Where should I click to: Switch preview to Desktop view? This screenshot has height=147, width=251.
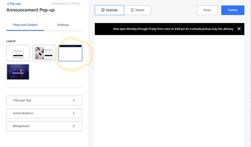pyautogui.click(x=109, y=10)
